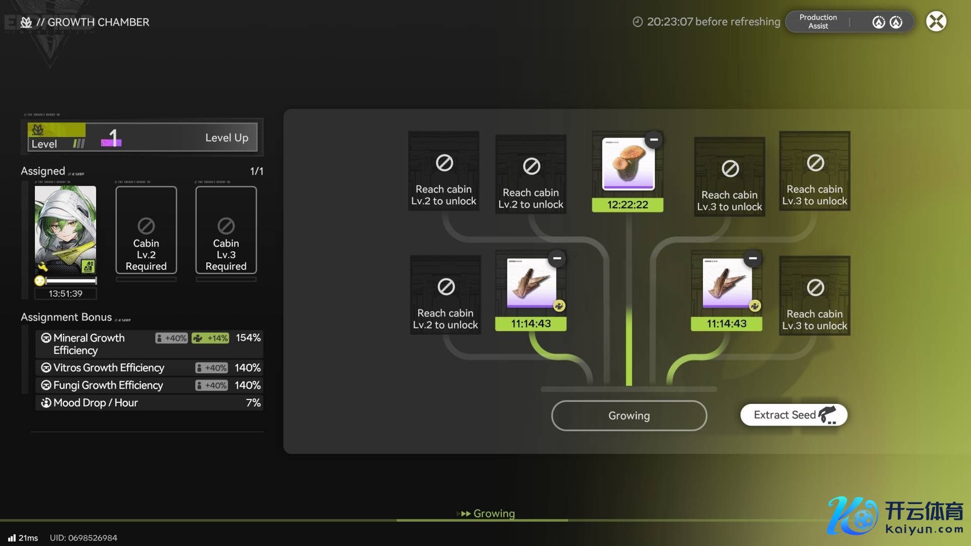Click operator mood progress bar
The image size is (971, 546).
(x=70, y=281)
